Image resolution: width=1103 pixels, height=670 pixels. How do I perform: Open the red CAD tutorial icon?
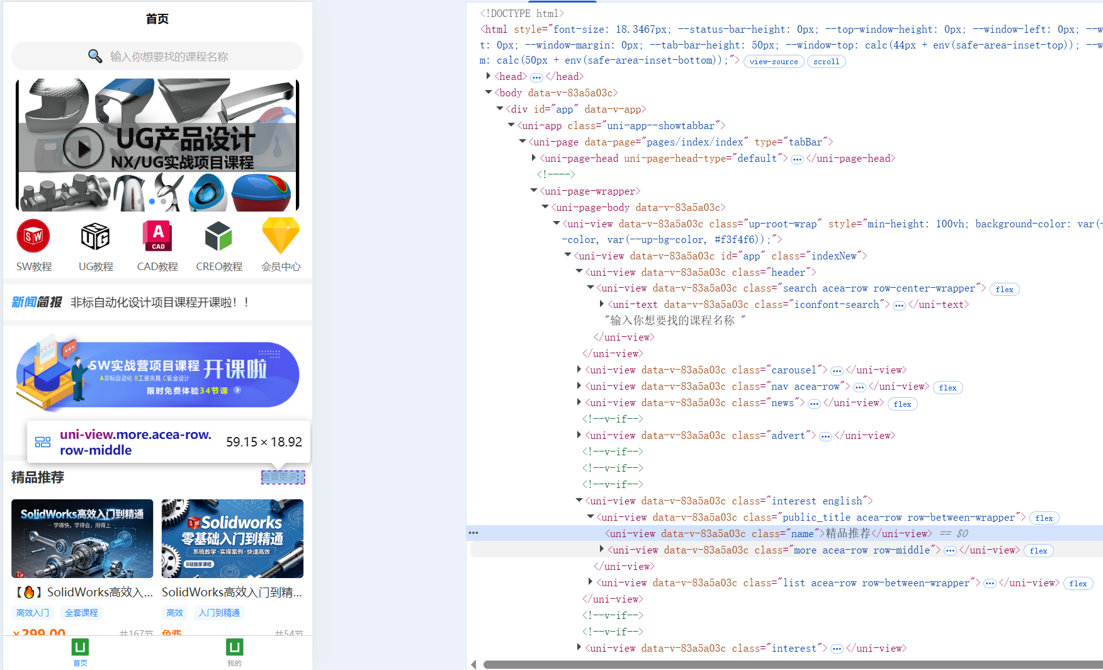[x=157, y=236]
